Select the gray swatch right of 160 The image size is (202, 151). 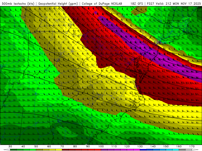(182, 150)
